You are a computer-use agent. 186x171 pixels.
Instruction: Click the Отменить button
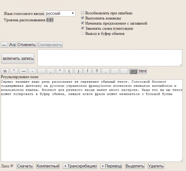tap(27, 45)
